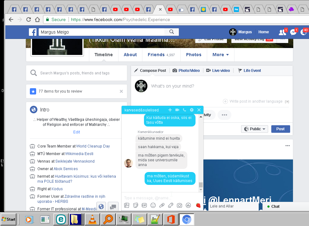Dismiss the 77 items to review notice
Screen dimensions: 309x226
pos(121,91)
